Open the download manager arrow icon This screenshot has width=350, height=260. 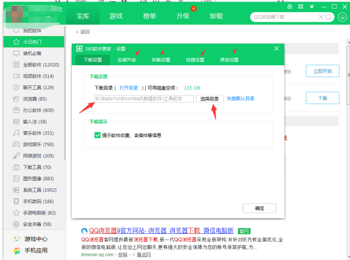tap(343, 16)
